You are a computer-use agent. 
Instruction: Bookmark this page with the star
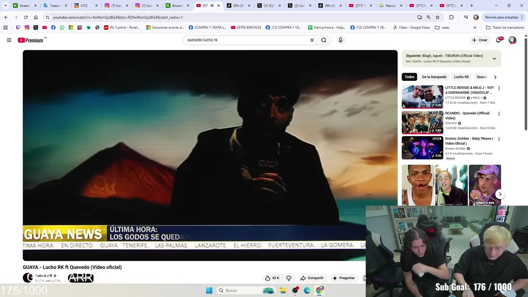[438, 17]
